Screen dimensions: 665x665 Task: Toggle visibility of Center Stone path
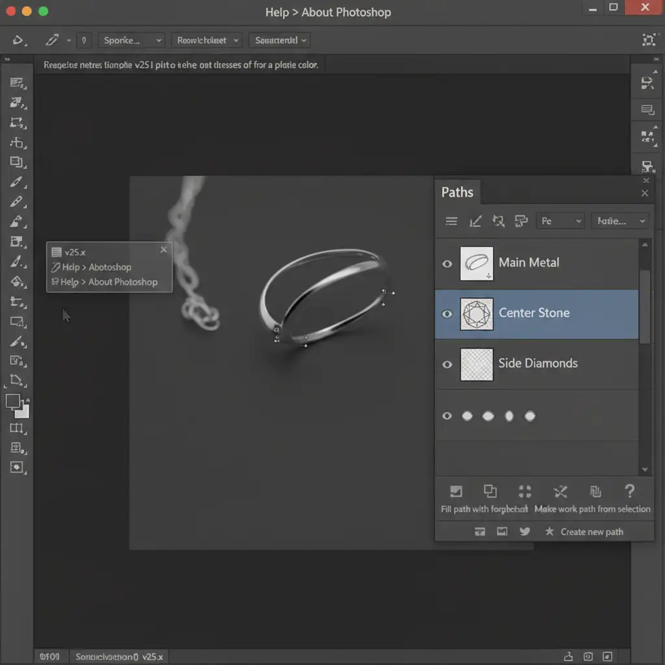[x=447, y=314]
